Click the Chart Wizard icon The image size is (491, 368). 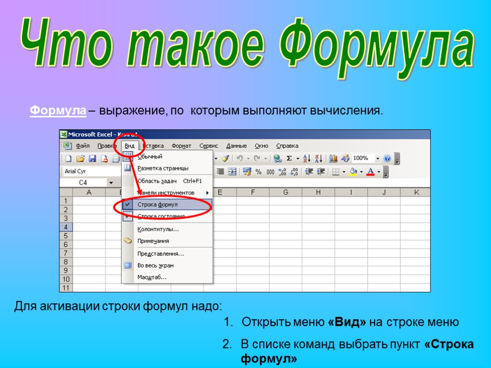pos(333,158)
